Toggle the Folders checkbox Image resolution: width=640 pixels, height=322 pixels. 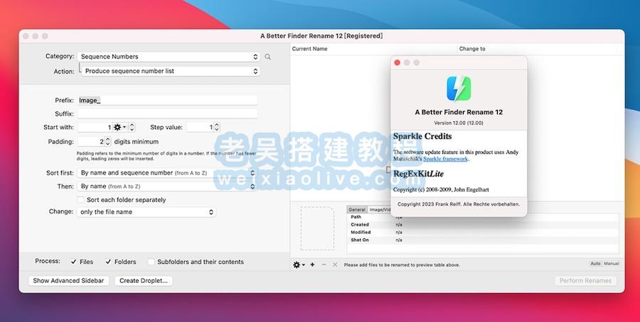pyautogui.click(x=108, y=262)
